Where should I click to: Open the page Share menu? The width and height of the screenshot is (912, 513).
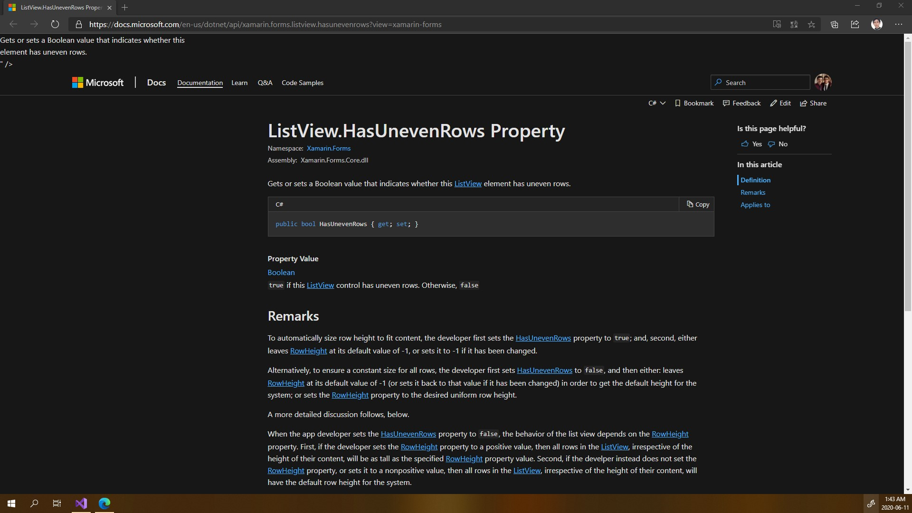[x=813, y=103]
